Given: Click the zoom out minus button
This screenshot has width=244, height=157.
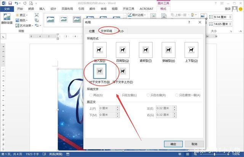Looking at the screenshot, I should point(201,154).
